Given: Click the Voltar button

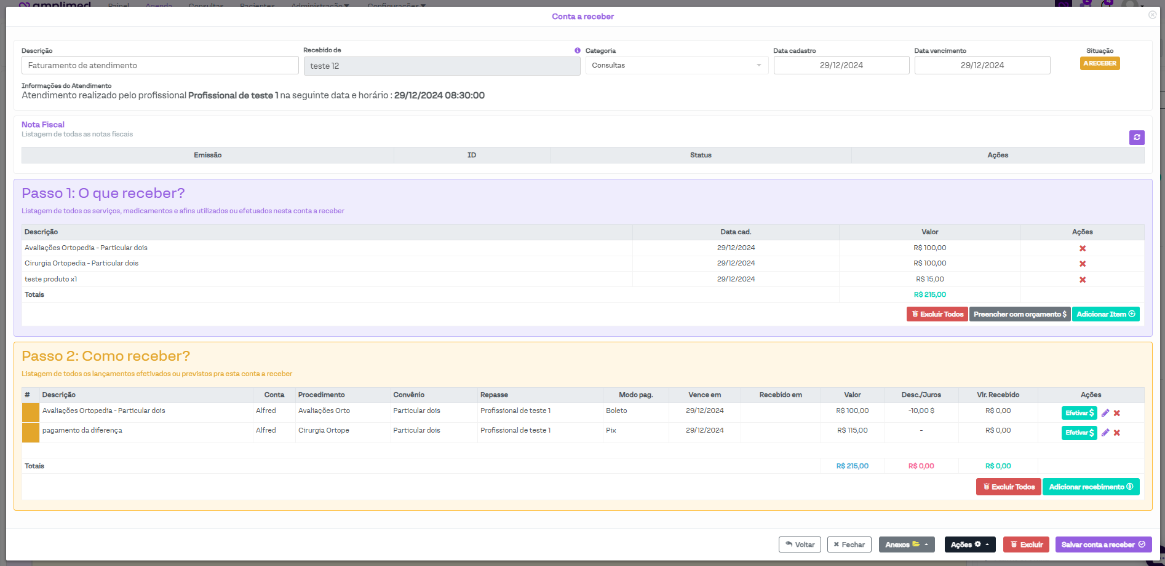Looking at the screenshot, I should (799, 544).
